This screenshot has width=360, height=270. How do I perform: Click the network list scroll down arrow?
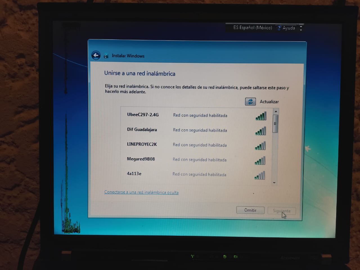(x=274, y=183)
